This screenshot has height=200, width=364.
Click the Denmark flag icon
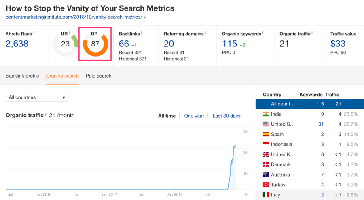point(266,164)
